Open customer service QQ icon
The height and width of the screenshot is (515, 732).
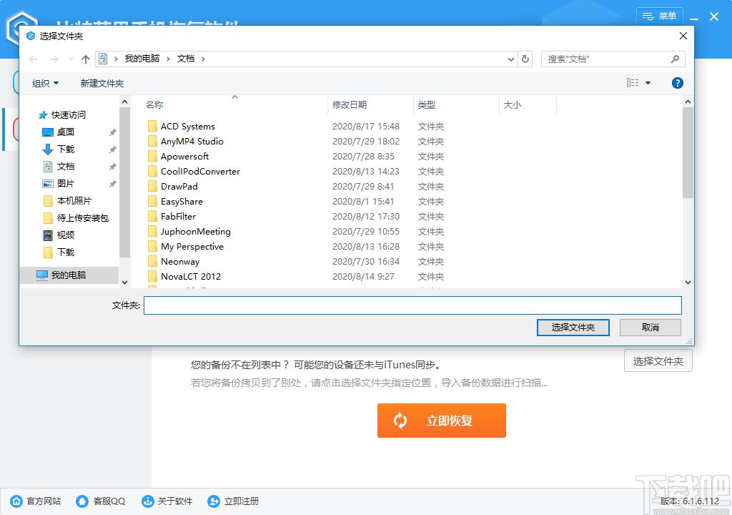coord(83,501)
